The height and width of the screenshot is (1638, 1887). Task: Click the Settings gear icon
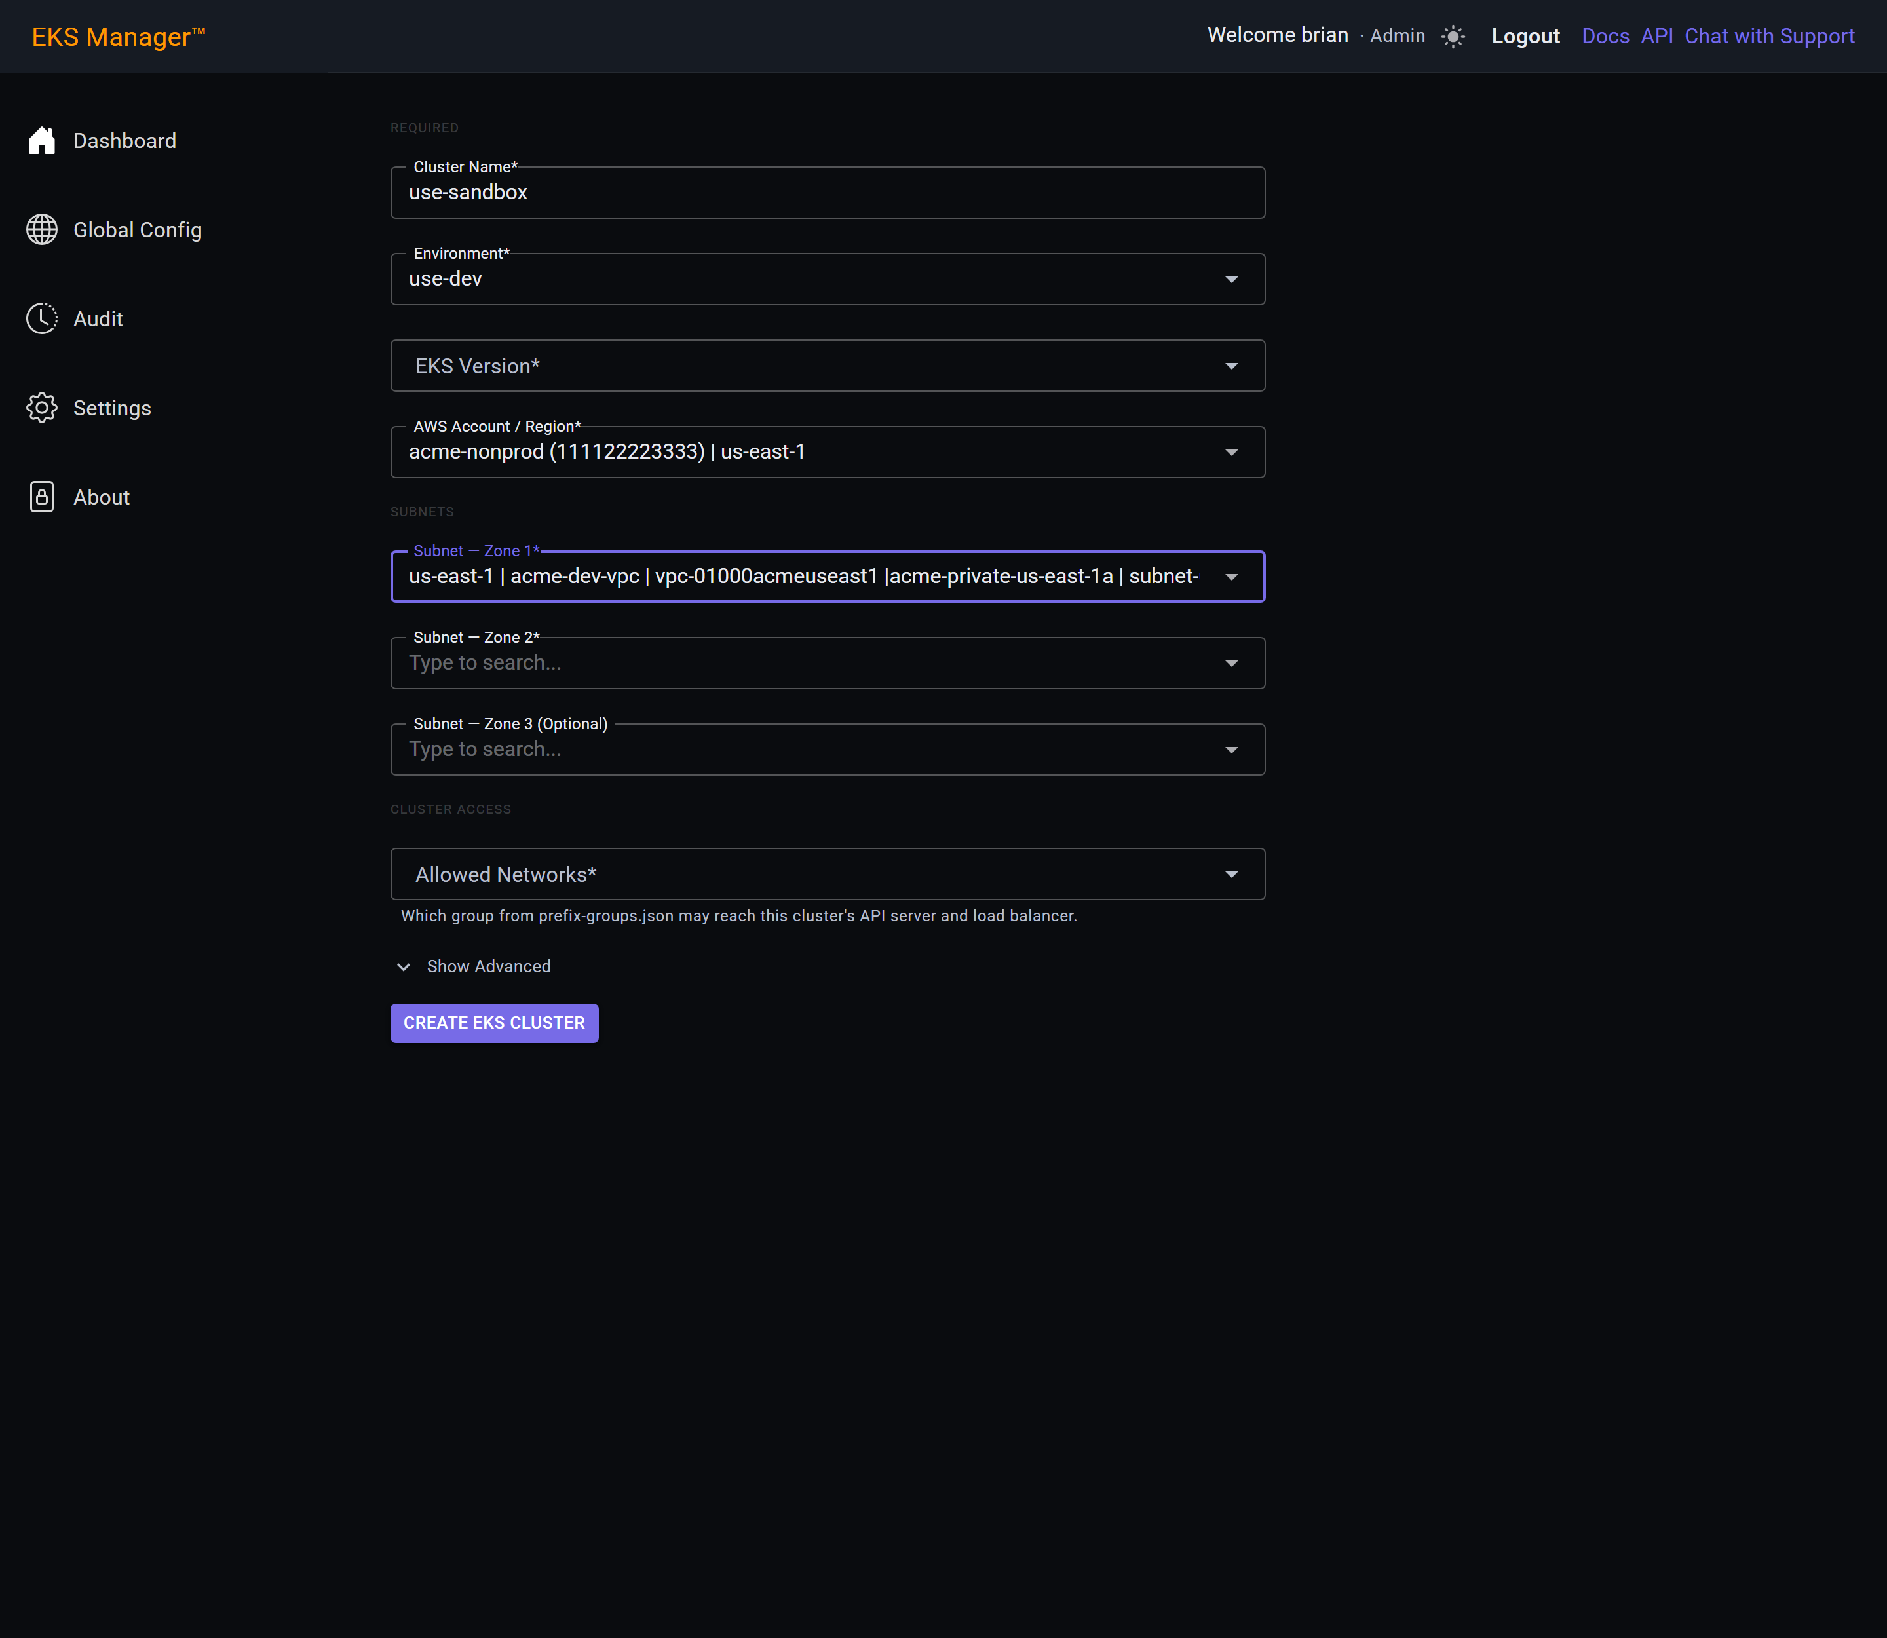pos(42,408)
